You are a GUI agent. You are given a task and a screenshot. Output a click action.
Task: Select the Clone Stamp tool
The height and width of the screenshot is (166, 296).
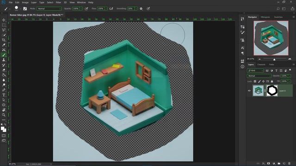[x=4, y=60]
